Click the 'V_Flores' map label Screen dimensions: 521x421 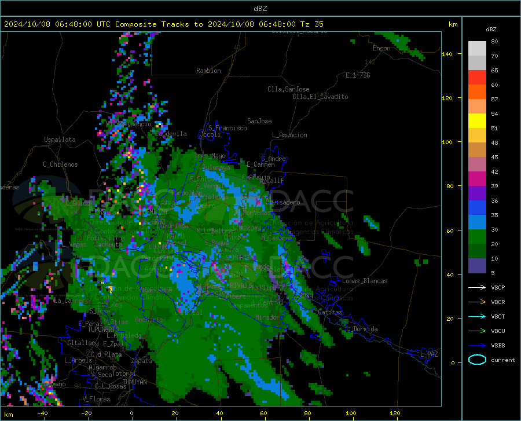[x=96, y=399]
